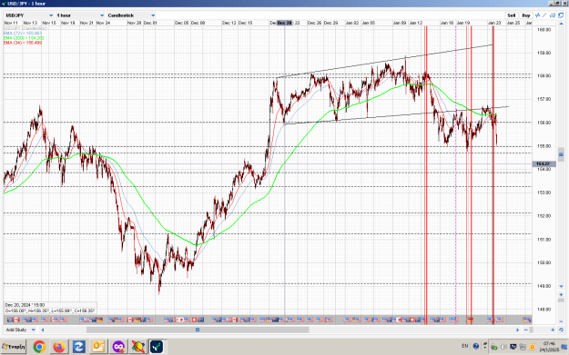569x355 pixels.
Task: Click the 149.00 price axis label
Action: click(x=544, y=286)
